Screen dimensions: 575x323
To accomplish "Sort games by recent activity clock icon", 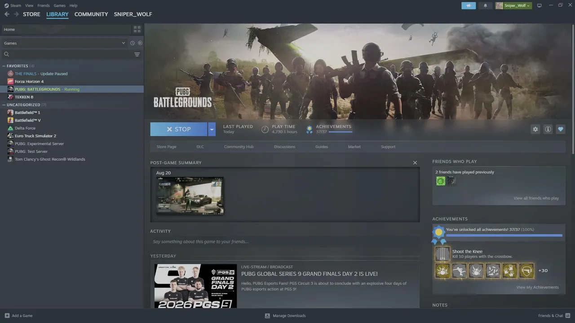I will (x=133, y=43).
